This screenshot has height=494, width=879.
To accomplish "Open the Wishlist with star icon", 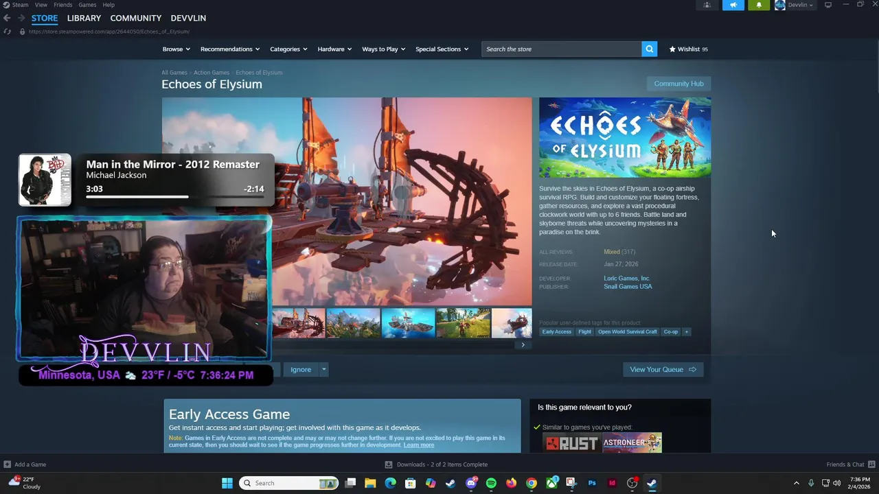I will pyautogui.click(x=689, y=49).
